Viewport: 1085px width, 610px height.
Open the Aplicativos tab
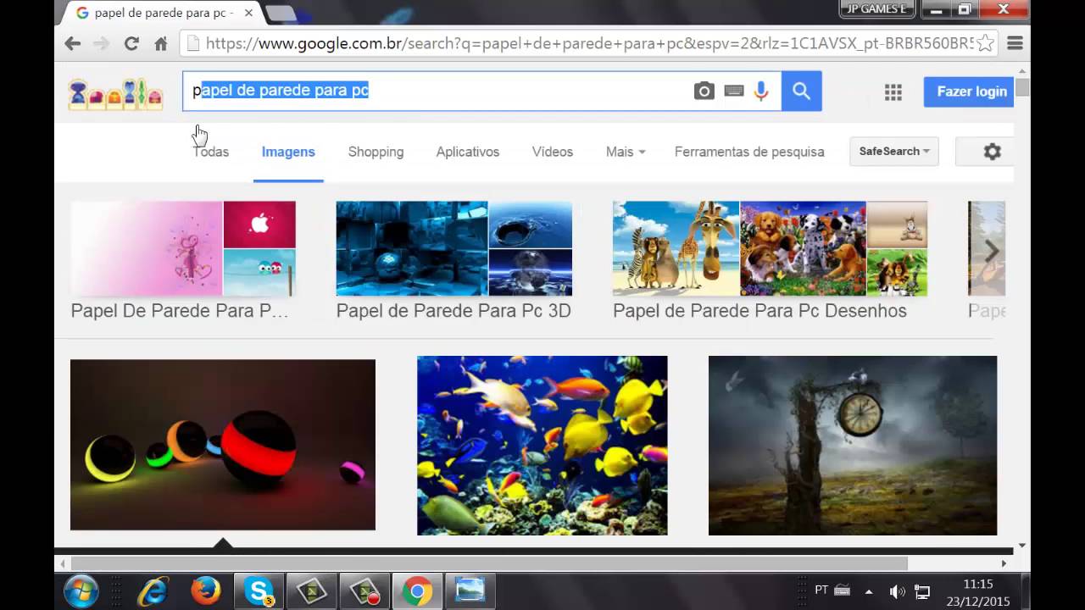(468, 152)
